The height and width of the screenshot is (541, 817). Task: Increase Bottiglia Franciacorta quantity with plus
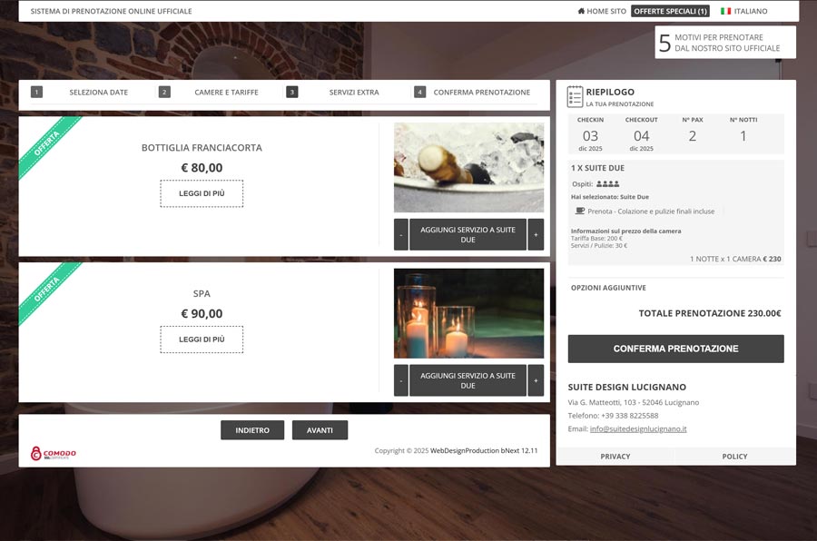pos(536,234)
